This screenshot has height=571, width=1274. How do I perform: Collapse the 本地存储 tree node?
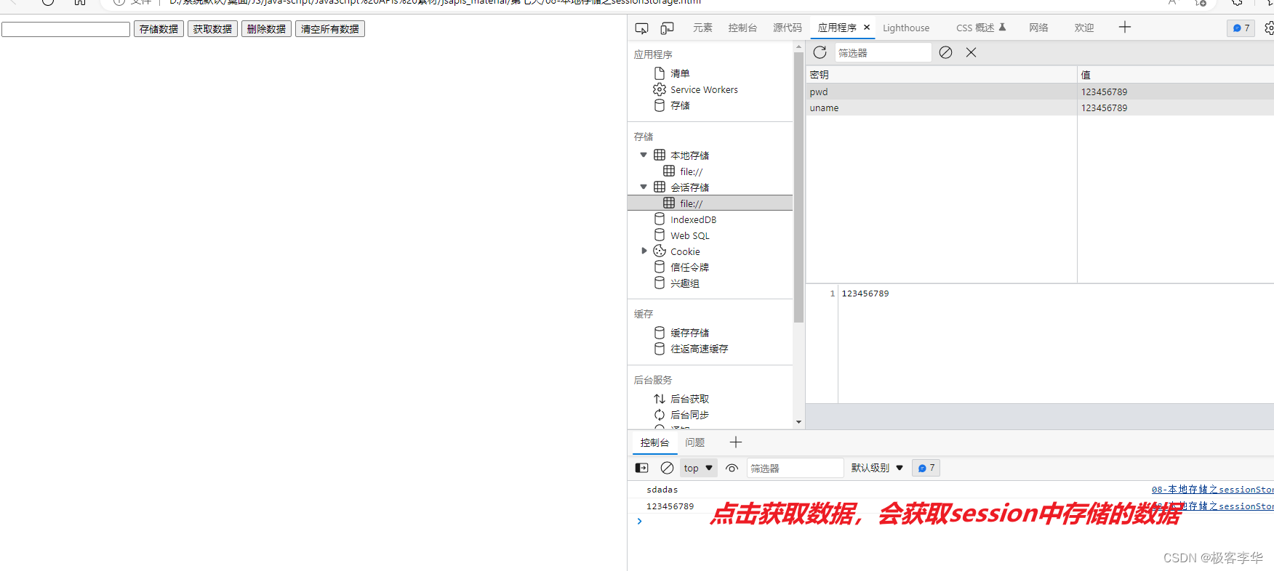[x=644, y=155]
